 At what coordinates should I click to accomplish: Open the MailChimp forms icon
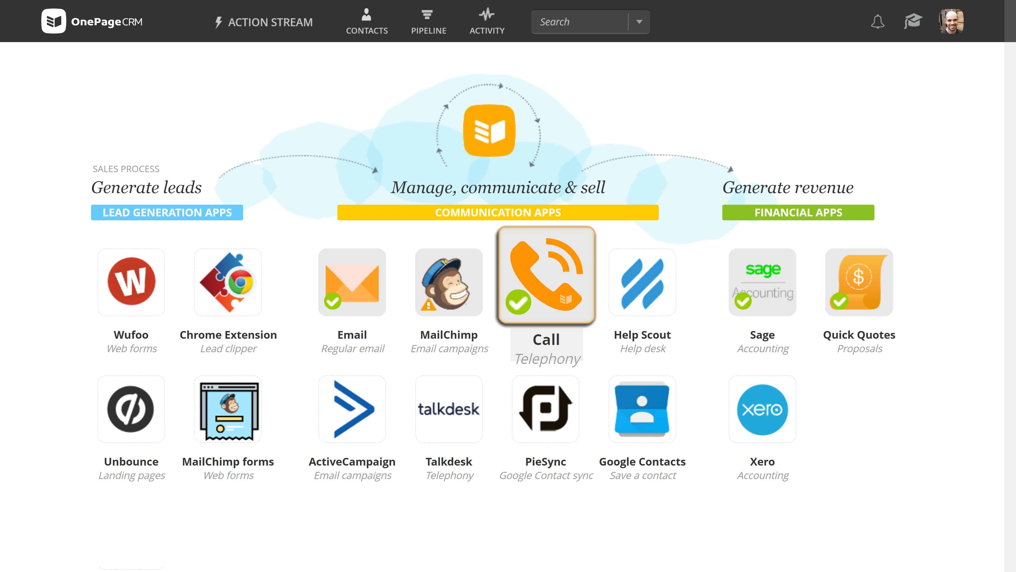(228, 409)
